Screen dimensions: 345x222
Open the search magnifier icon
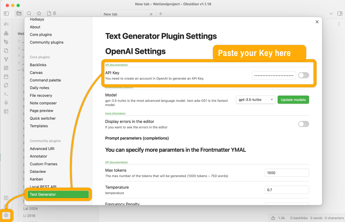[x=29, y=14]
